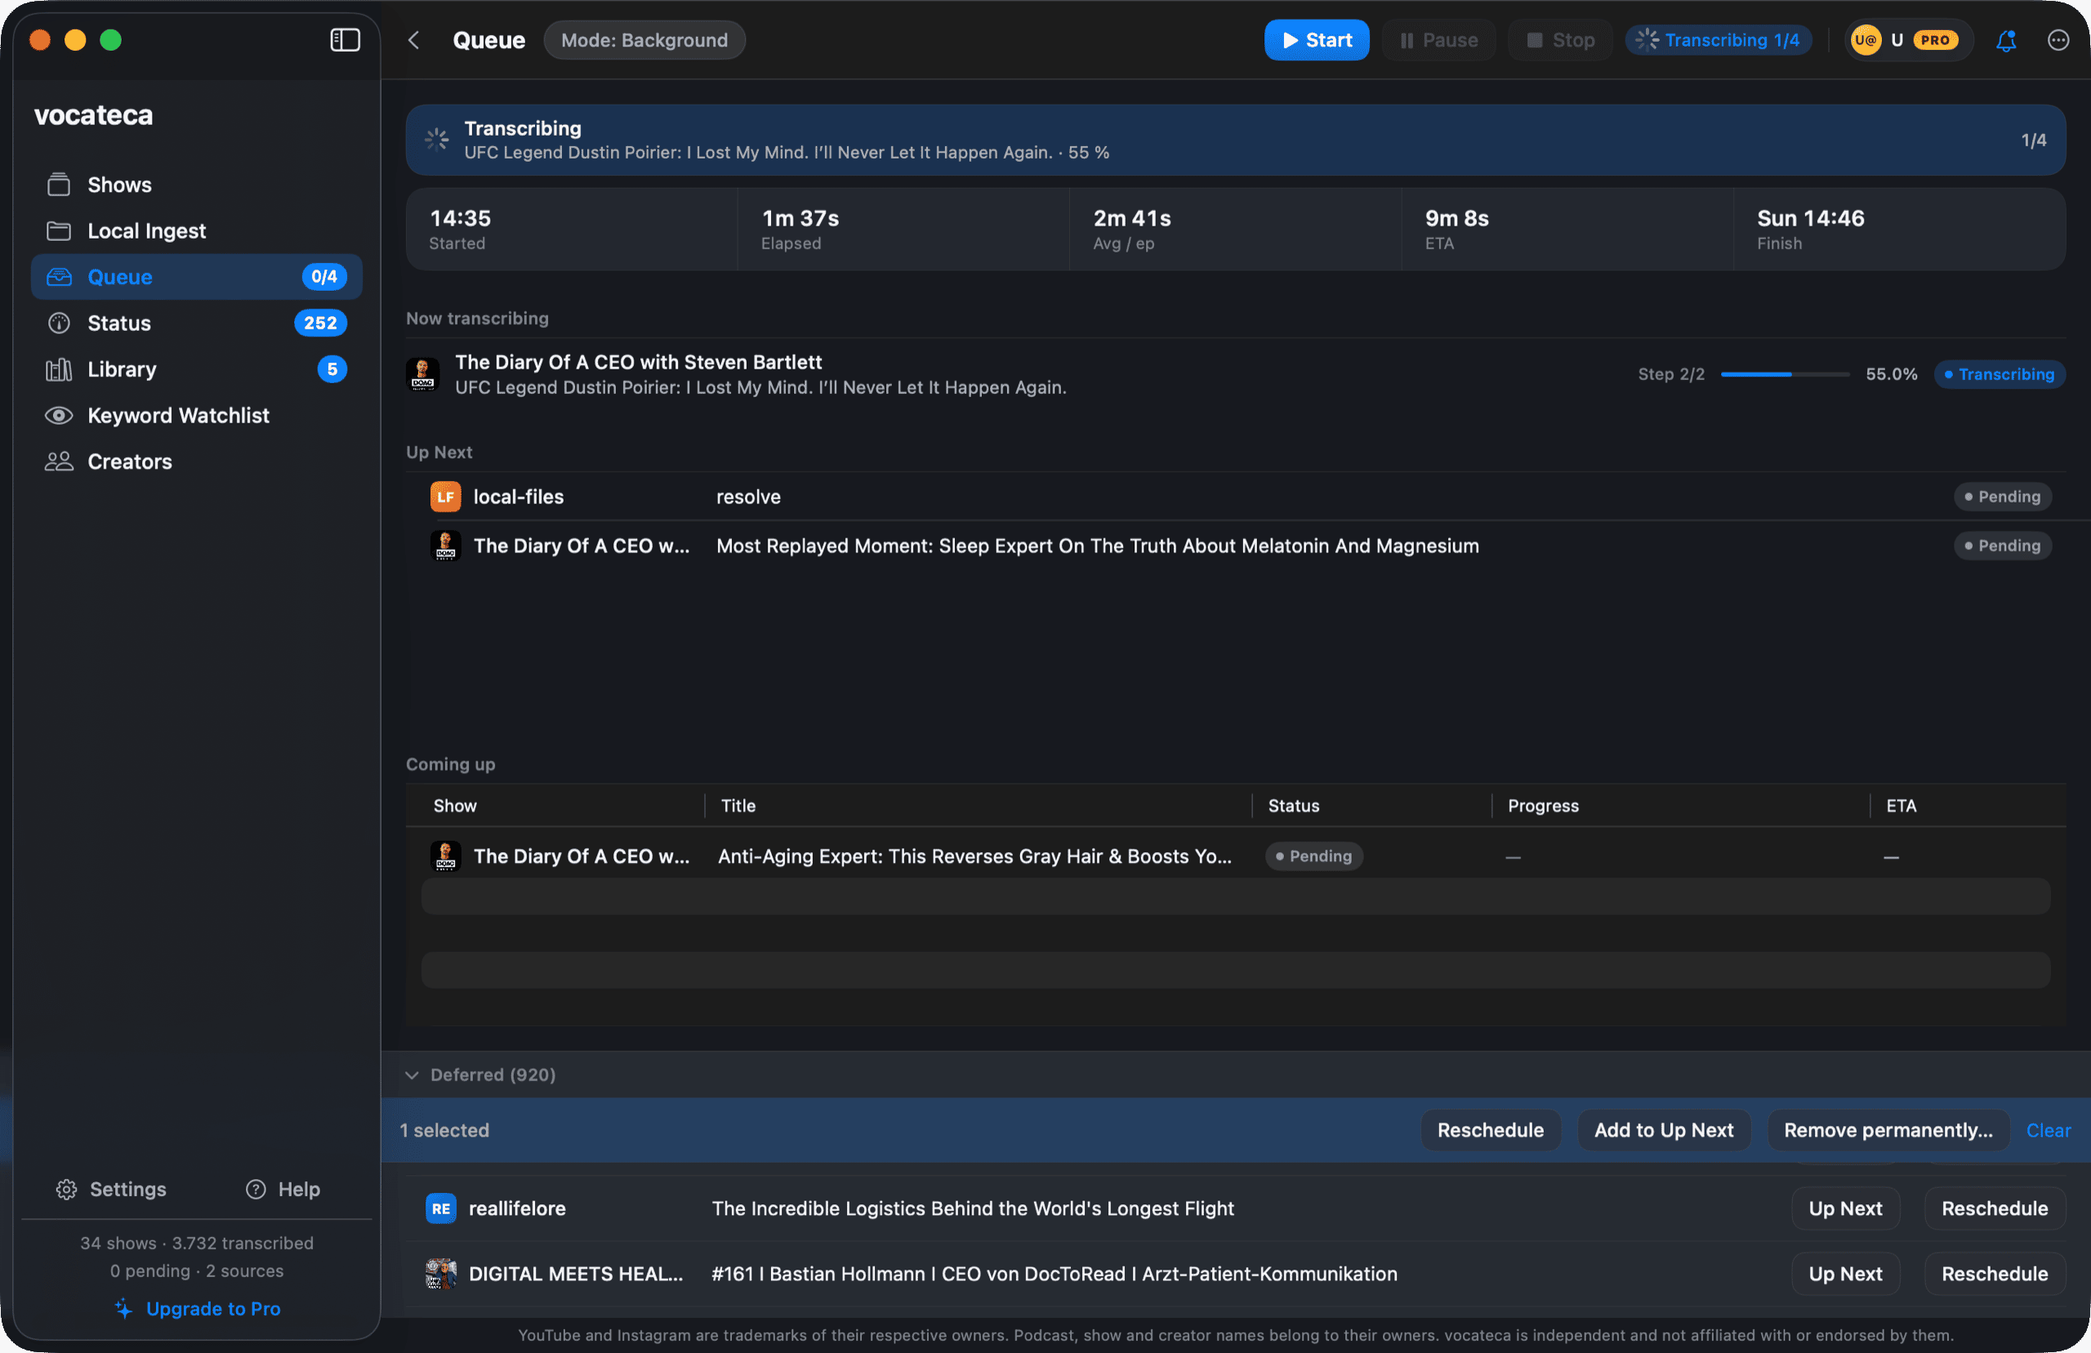
Task: Open Status in the sidebar
Action: 197,324
